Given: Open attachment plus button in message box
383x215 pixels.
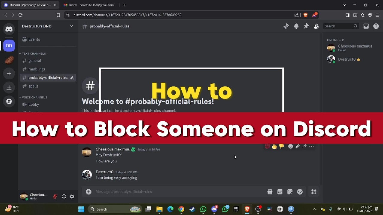Looking at the screenshot, I should [89, 192].
